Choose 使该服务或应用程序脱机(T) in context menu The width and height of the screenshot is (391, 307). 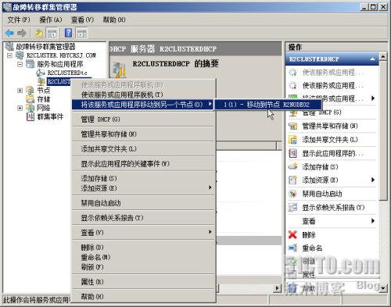tap(144, 95)
